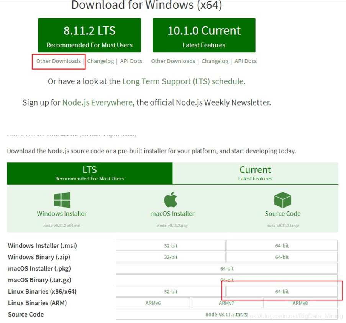Screen dimensions: 346x323
Task: Open the Node.js Everywhere newsletter link
Action: coord(97,102)
